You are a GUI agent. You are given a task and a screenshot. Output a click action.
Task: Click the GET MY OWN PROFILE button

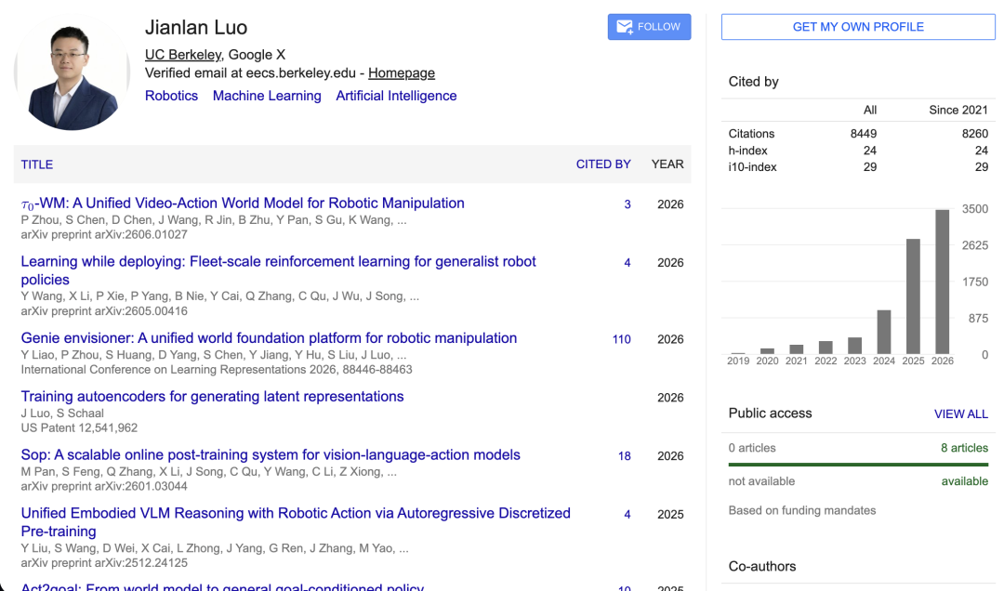858,27
